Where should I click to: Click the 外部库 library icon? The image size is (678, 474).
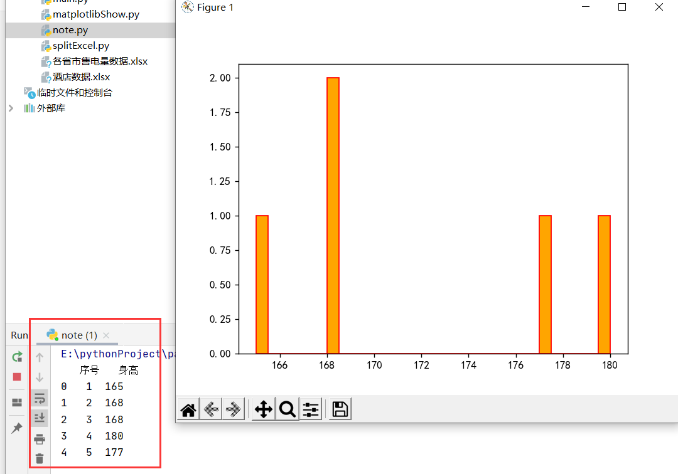point(30,108)
